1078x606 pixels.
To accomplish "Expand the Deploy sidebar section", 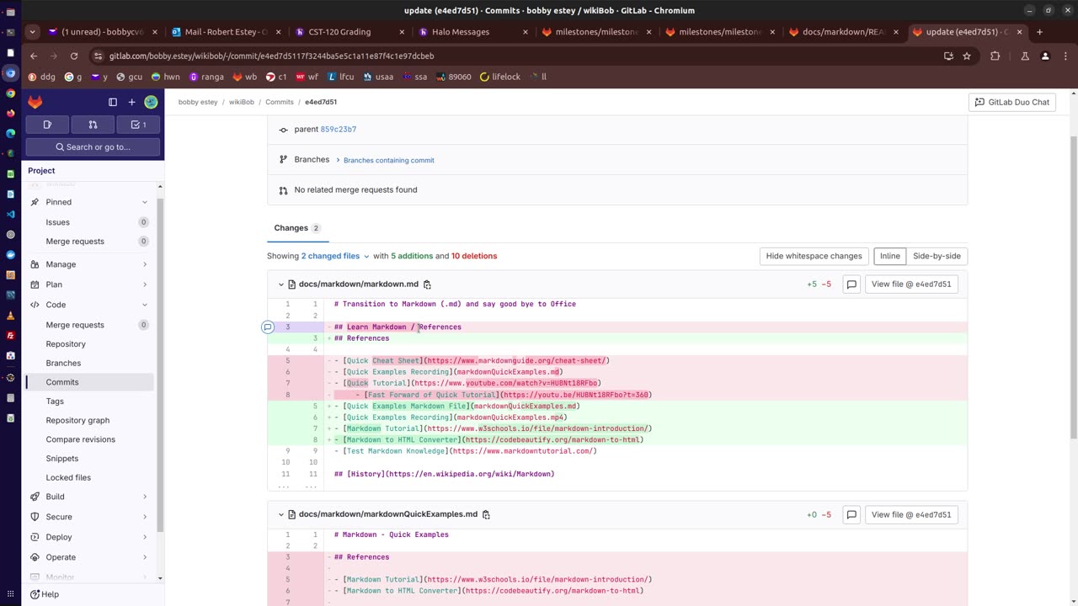I will tap(145, 537).
